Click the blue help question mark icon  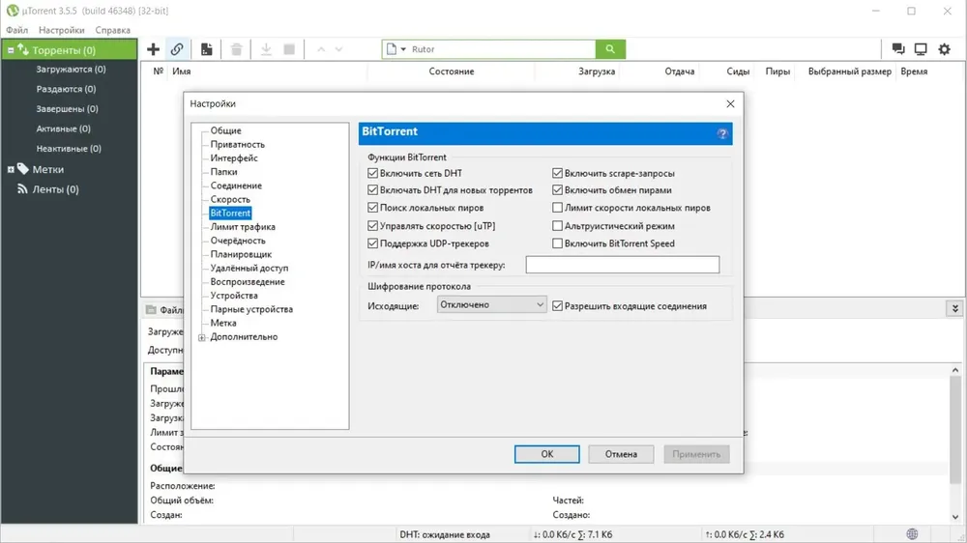pos(722,133)
